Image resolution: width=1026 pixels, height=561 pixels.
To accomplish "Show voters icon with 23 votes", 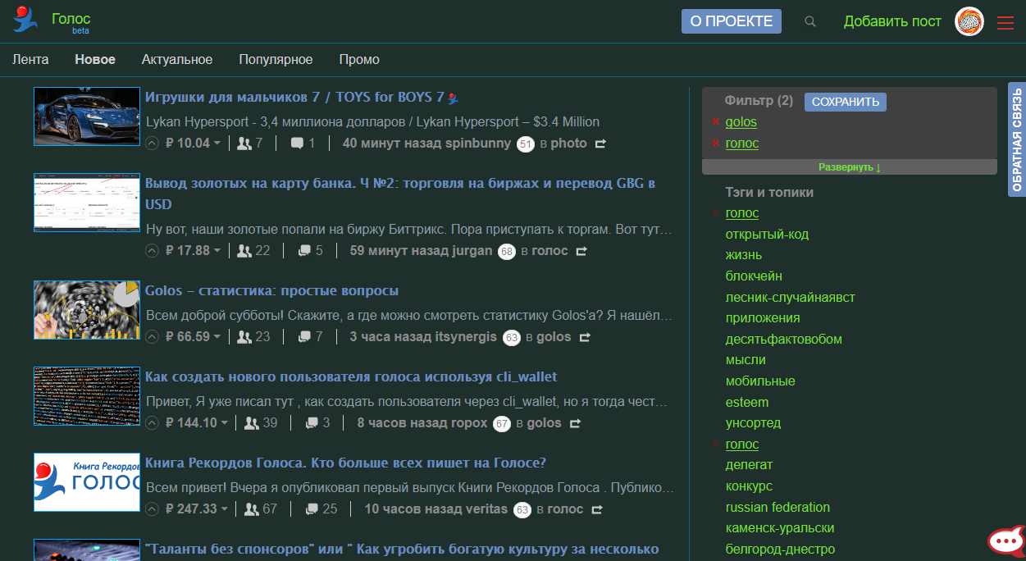I will click(244, 337).
